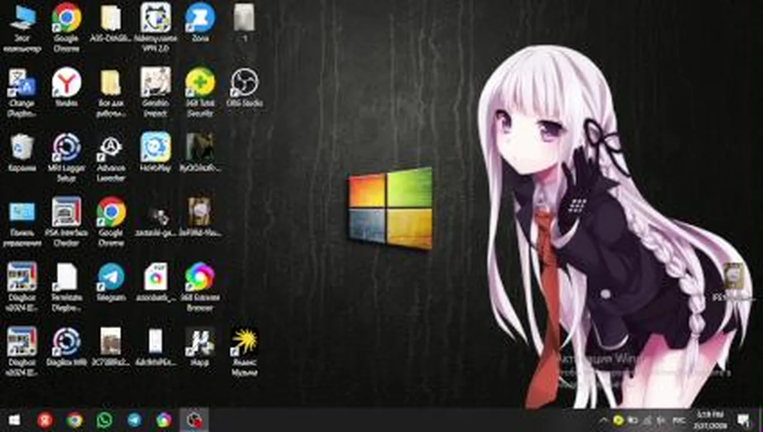
Task: Open WhatsApp from the taskbar
Action: click(x=104, y=420)
